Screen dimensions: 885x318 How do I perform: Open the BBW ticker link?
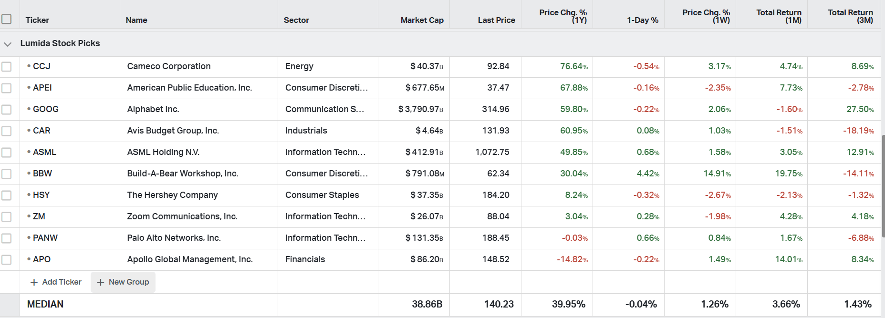click(x=42, y=174)
